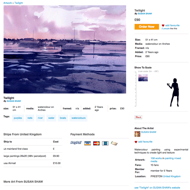The width and height of the screenshot is (190, 190).
Task: Open the Artwork breadcrumb link
Action: (x=8, y=3)
